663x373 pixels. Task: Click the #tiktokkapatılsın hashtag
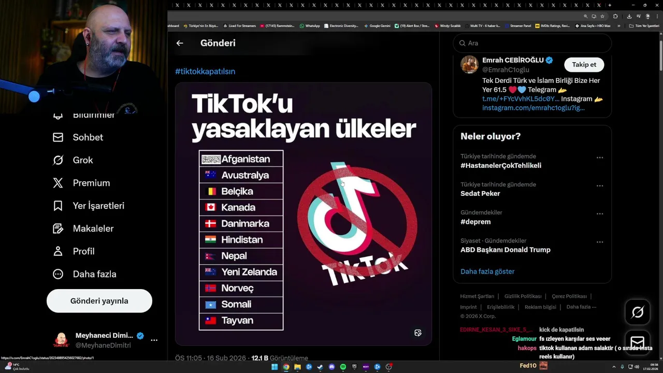click(205, 71)
